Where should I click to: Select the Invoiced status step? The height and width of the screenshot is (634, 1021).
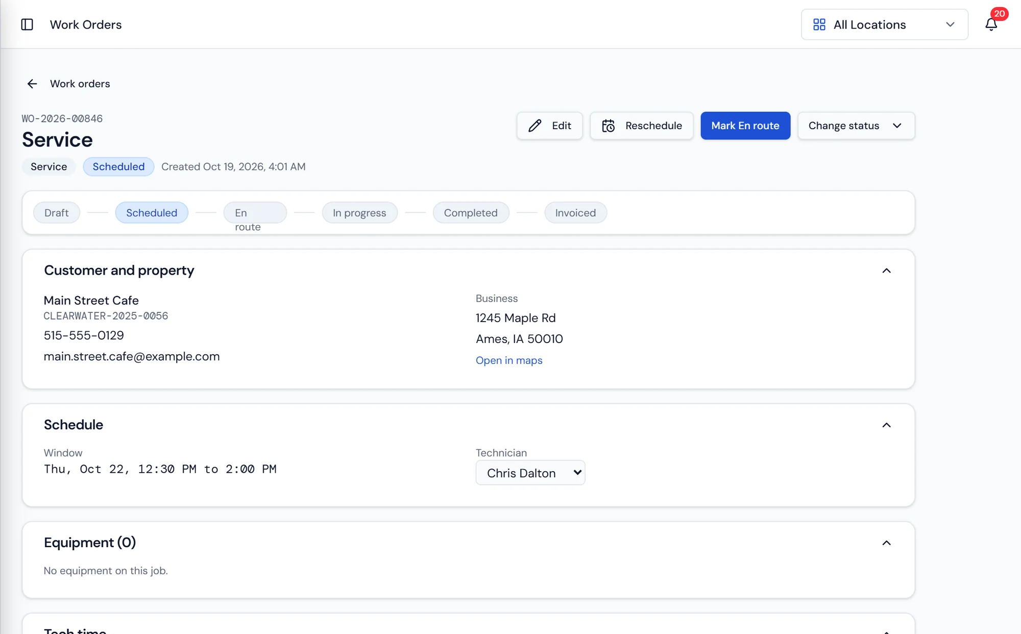coord(575,213)
